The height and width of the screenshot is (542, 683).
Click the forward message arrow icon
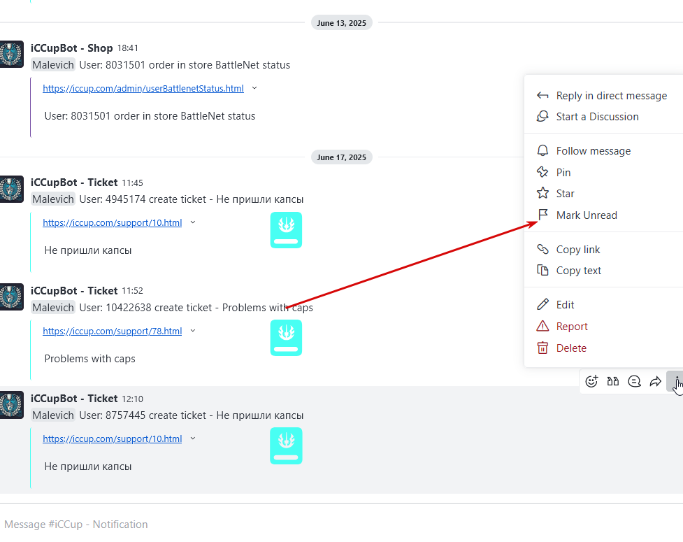click(x=656, y=382)
